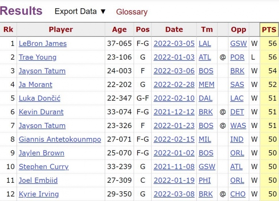Image resolution: width=279 pixels, height=201 pixels.
Task: Open the DET opponent team link
Action: point(237,112)
